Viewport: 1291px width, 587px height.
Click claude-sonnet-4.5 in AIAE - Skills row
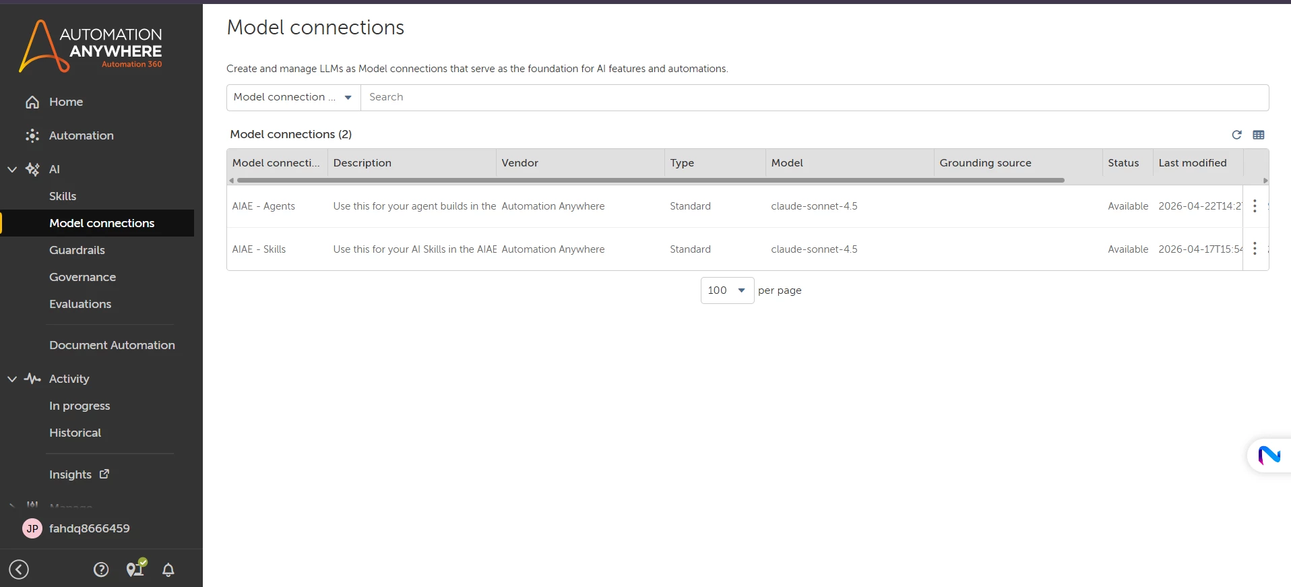[x=814, y=249]
